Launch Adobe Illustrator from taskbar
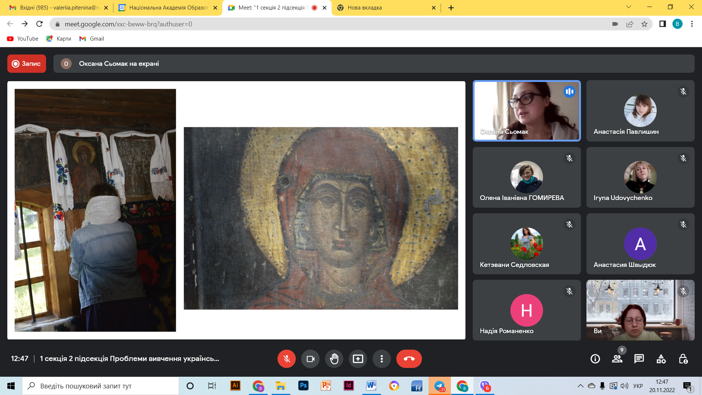 pos(235,386)
